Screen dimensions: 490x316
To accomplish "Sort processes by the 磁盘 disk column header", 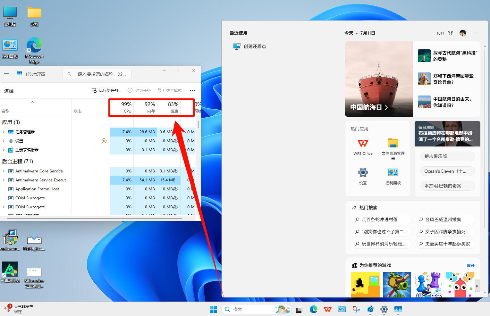I will 169,107.
